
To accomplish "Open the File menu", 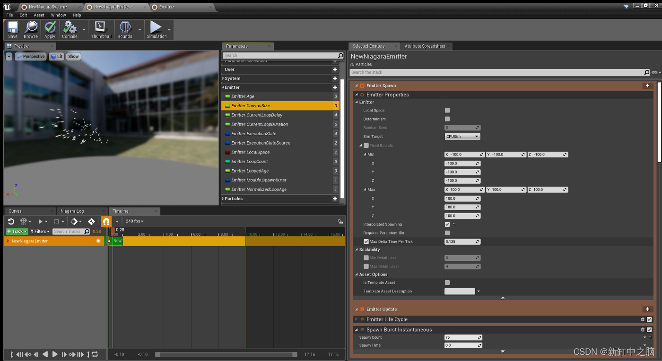I will [x=9, y=15].
